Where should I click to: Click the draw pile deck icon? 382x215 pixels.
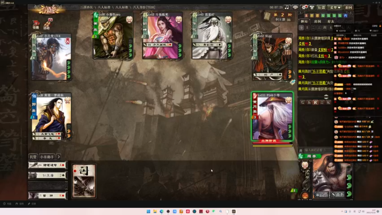point(267,16)
